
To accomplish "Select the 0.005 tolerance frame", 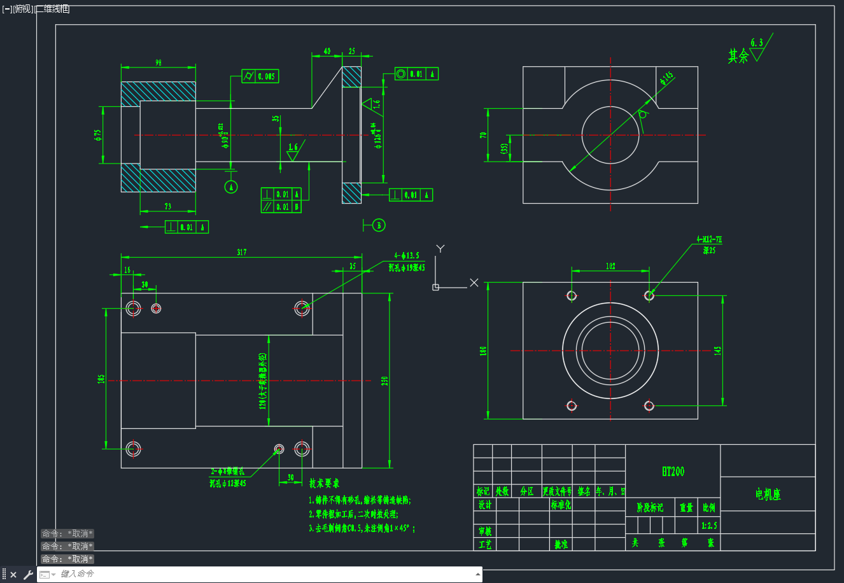I will (x=260, y=76).
